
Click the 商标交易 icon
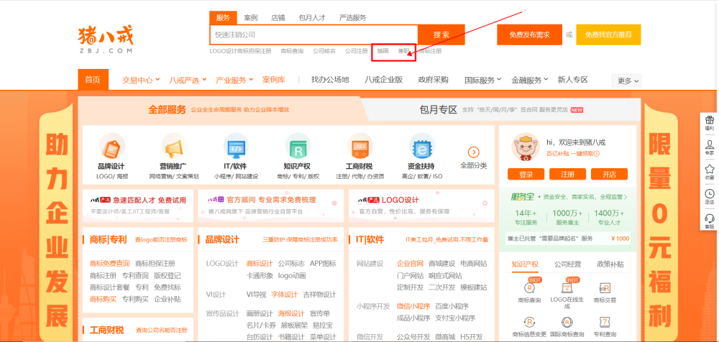605,288
